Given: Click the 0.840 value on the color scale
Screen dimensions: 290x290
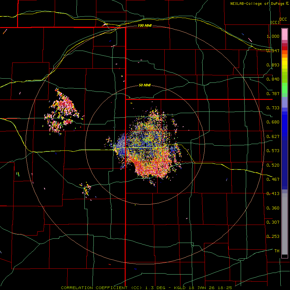Looking at the screenshot, I should coord(273,79).
